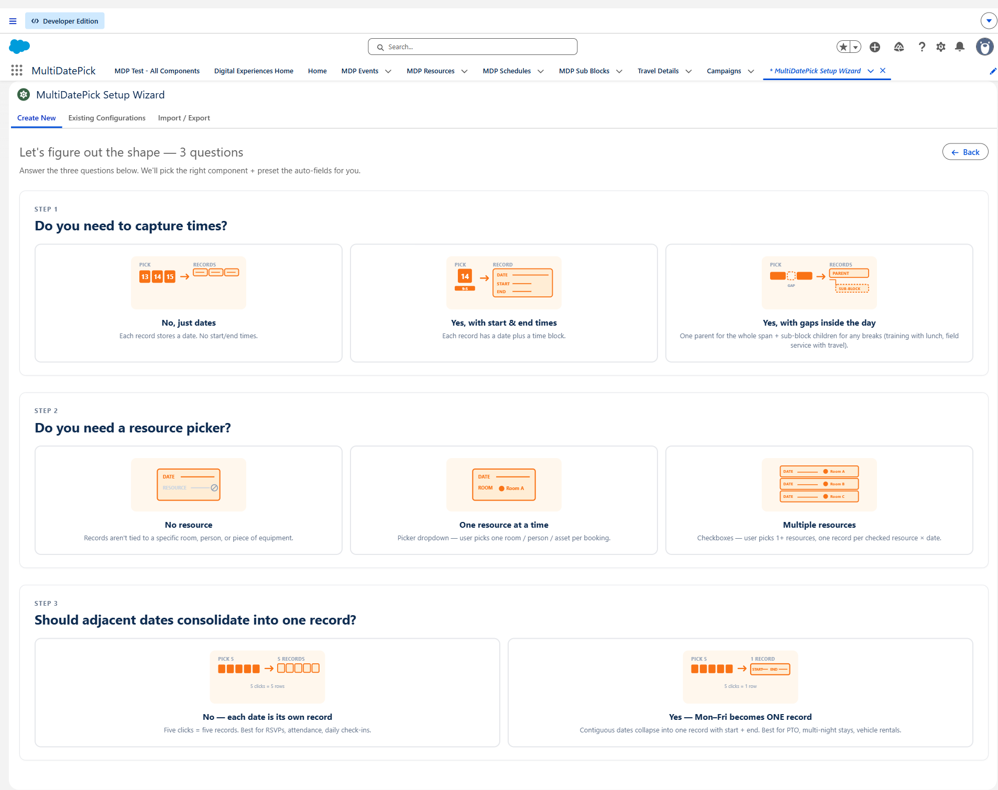Click the disabled resource field illustration
This screenshot has width=998, height=790.
(189, 485)
